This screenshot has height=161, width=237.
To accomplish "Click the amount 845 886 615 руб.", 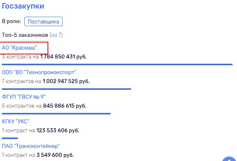I will point(65,106).
